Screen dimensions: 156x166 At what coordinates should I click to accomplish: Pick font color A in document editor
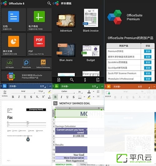tap(50, 97)
